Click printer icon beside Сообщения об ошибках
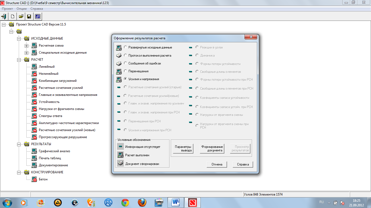The image size is (371, 208). point(119,64)
